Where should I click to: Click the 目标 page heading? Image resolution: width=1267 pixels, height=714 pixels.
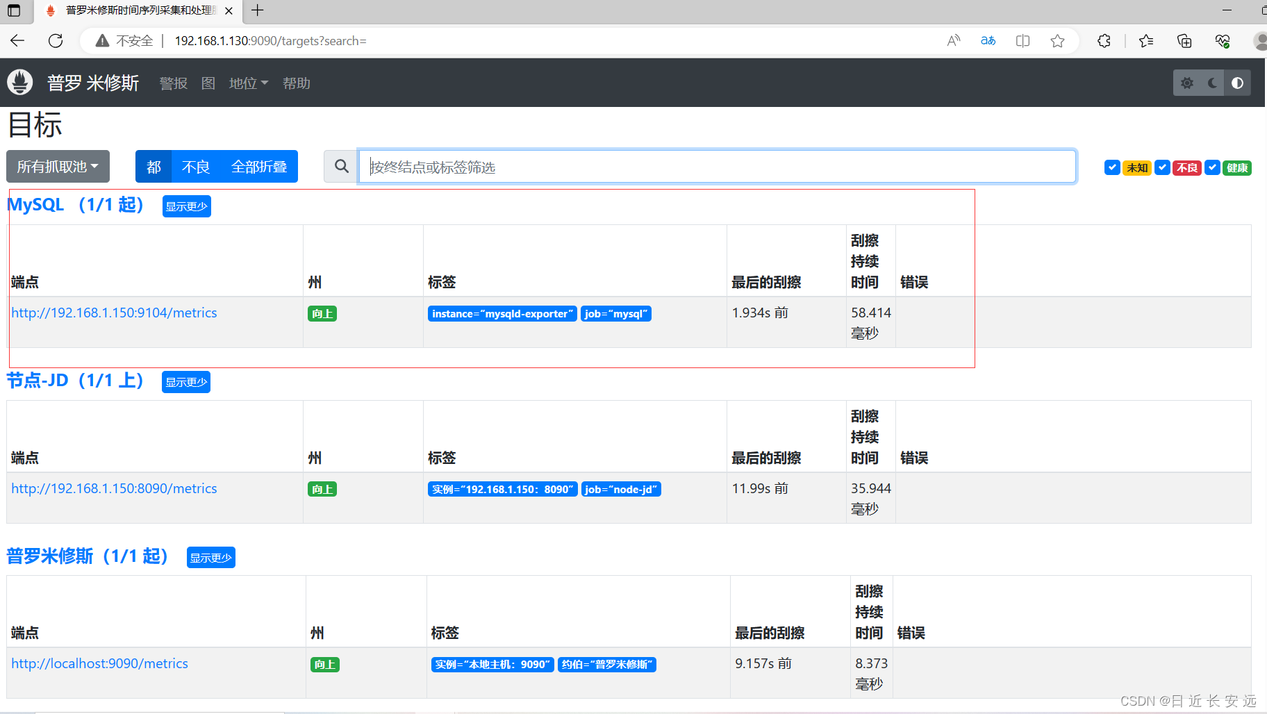(x=35, y=125)
